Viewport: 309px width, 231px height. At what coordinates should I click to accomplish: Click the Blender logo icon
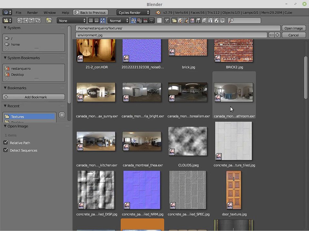158,13
